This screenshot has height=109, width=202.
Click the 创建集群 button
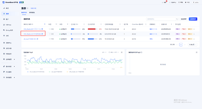click(x=193, y=19)
